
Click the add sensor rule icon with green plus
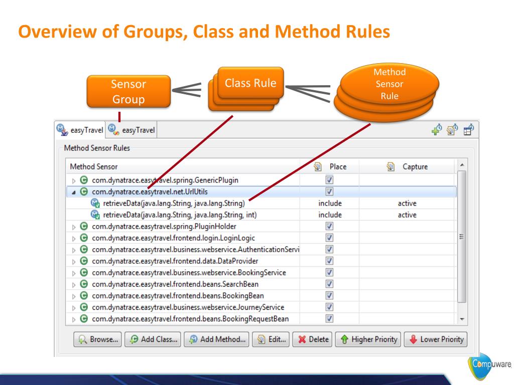tap(437, 129)
